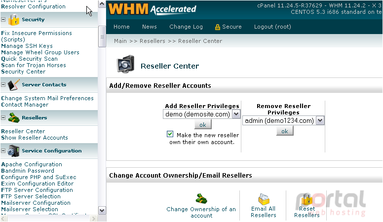The width and height of the screenshot is (383, 222).
Task: Open Reseller Center sidebar link
Action: pos(23,131)
